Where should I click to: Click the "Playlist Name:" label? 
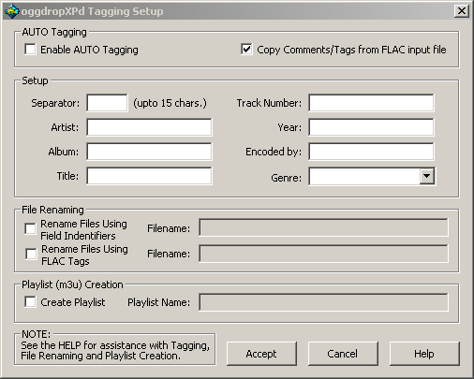click(158, 302)
